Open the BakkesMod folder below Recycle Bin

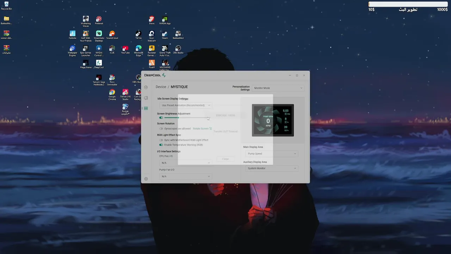coord(6,20)
